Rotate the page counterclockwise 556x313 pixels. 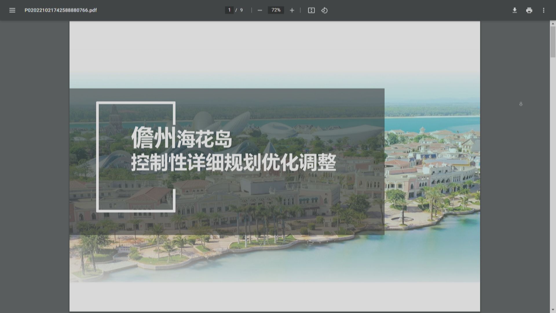(324, 10)
